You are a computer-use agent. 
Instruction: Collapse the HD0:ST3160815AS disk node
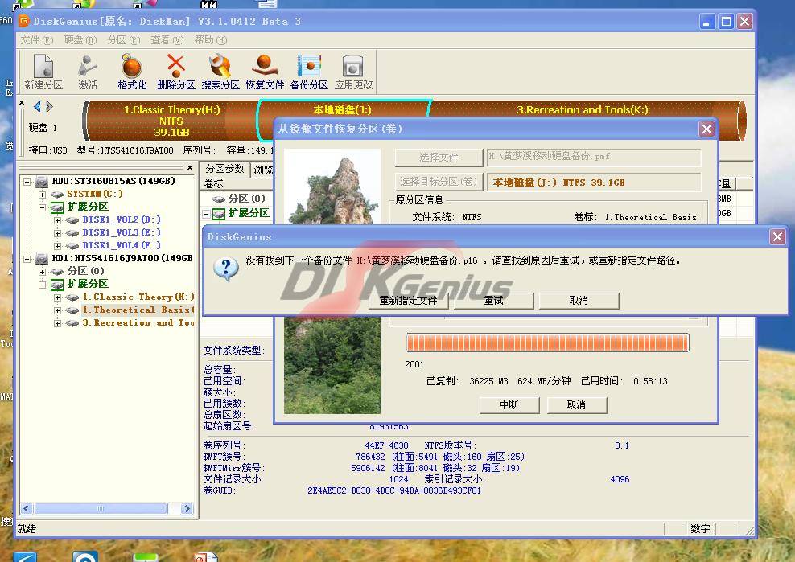[x=27, y=182]
